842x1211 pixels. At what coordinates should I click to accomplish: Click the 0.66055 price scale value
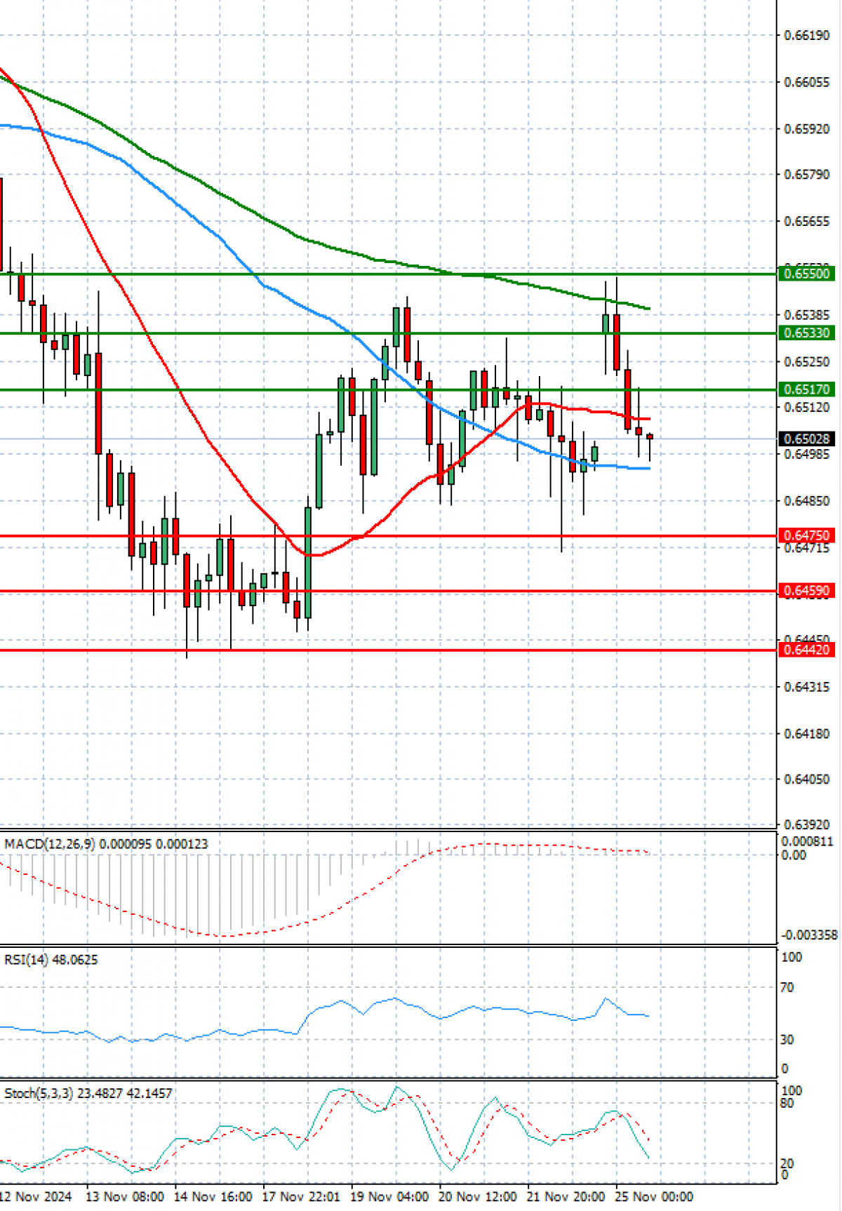pyautogui.click(x=806, y=82)
